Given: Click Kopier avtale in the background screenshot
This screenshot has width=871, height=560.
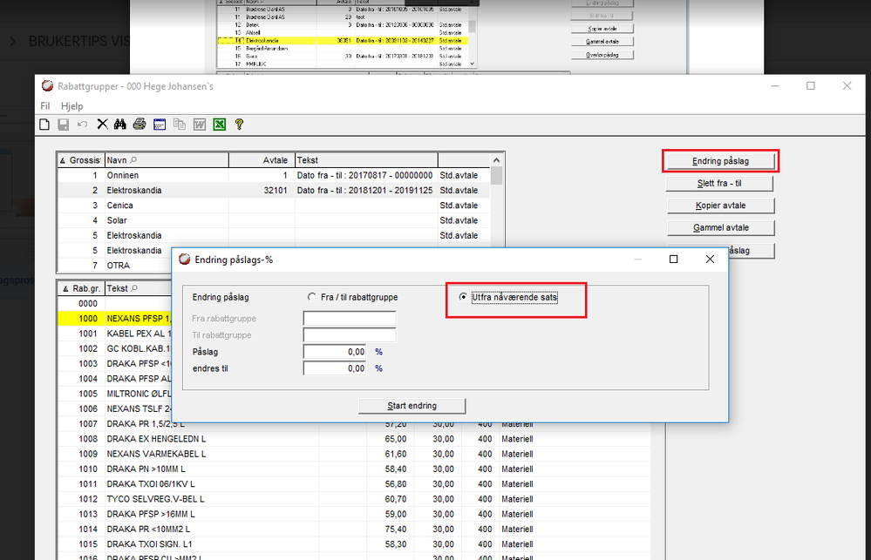Looking at the screenshot, I should 602,29.
